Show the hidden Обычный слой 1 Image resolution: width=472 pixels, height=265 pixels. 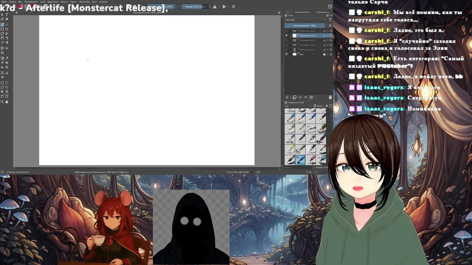click(287, 50)
